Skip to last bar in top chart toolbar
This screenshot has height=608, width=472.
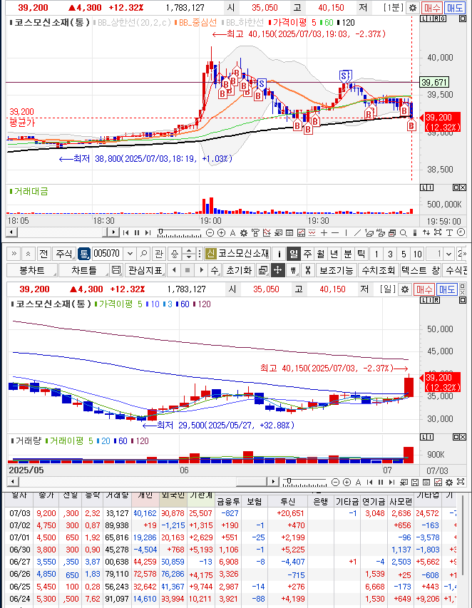tap(148, 232)
